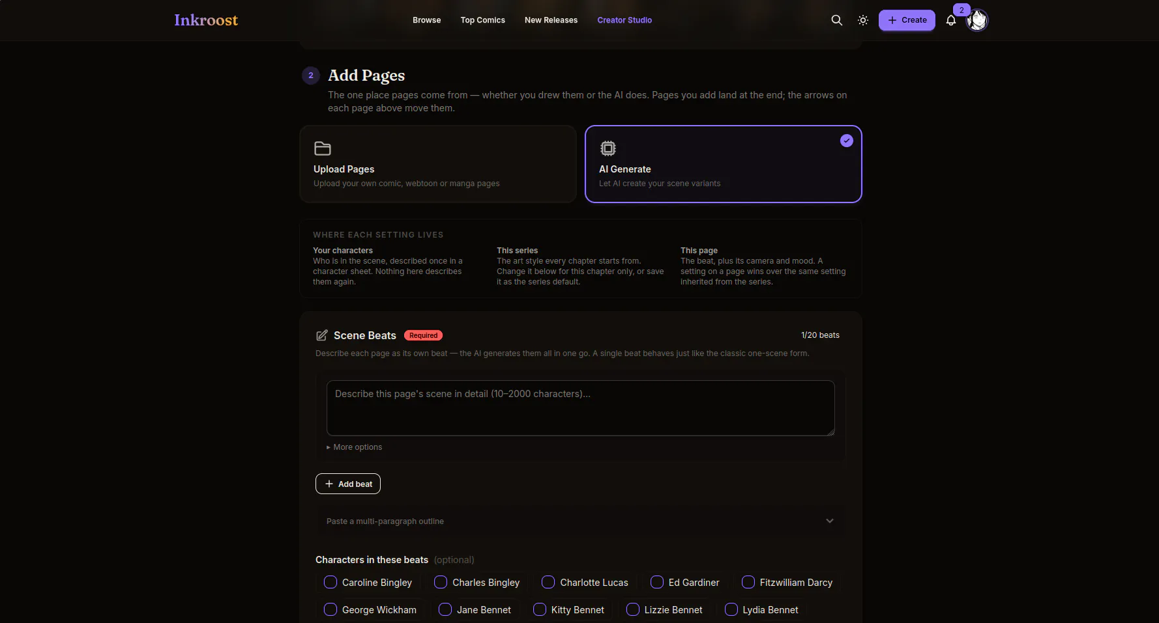Check Lizzie Bennet character
1159x623 pixels.
point(633,609)
